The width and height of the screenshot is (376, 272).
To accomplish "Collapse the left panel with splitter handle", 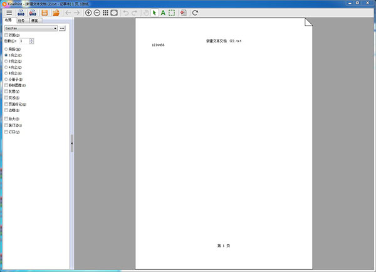I will click(x=71, y=144).
